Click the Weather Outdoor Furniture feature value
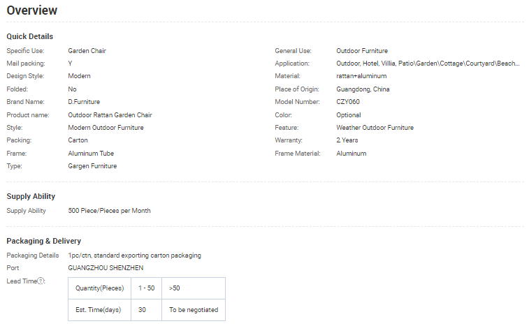529x326 pixels. pyautogui.click(x=375, y=128)
